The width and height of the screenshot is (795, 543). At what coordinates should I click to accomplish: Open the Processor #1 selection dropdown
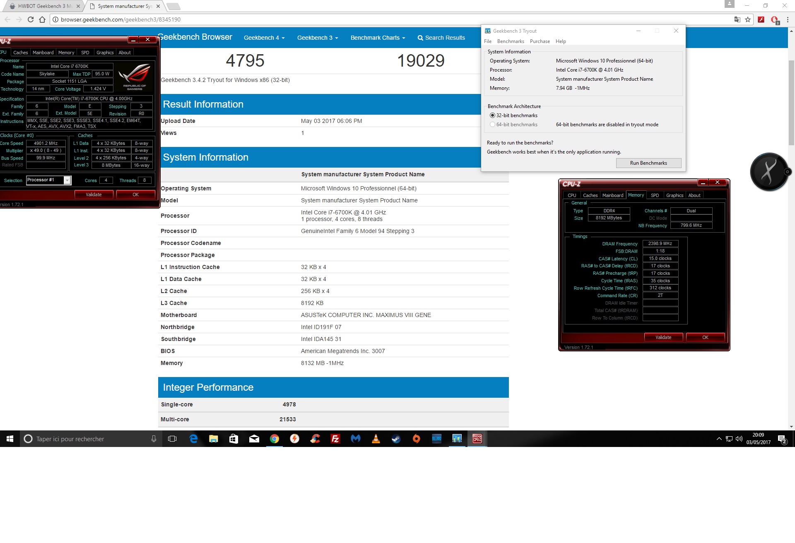pos(67,180)
